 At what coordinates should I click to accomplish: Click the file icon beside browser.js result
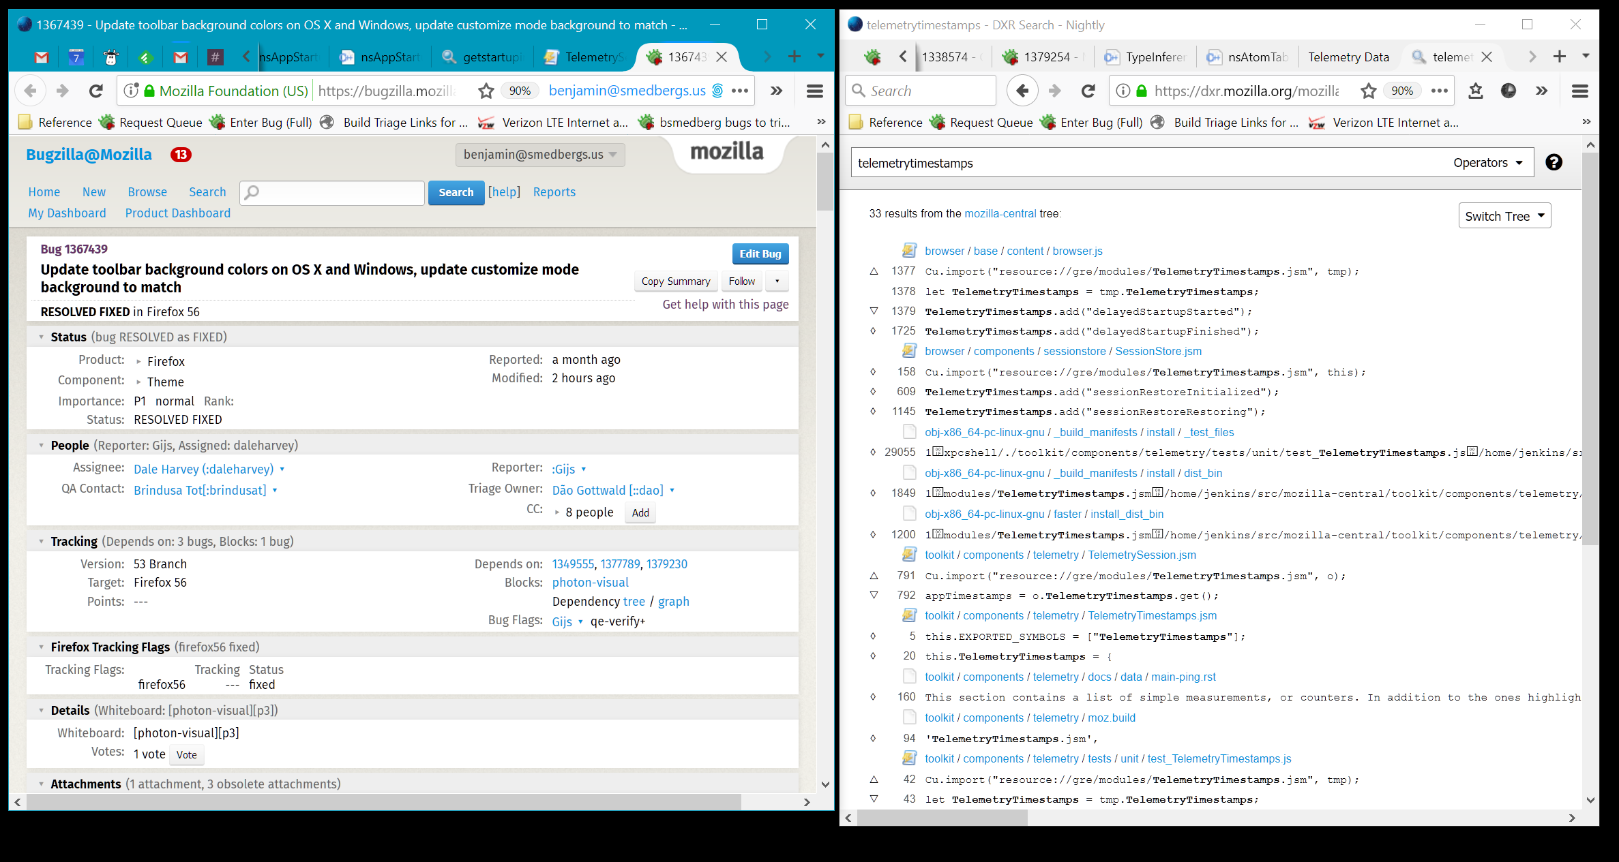pos(909,251)
